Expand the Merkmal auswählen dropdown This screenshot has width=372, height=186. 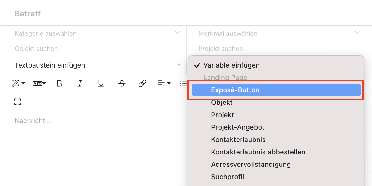click(x=358, y=33)
